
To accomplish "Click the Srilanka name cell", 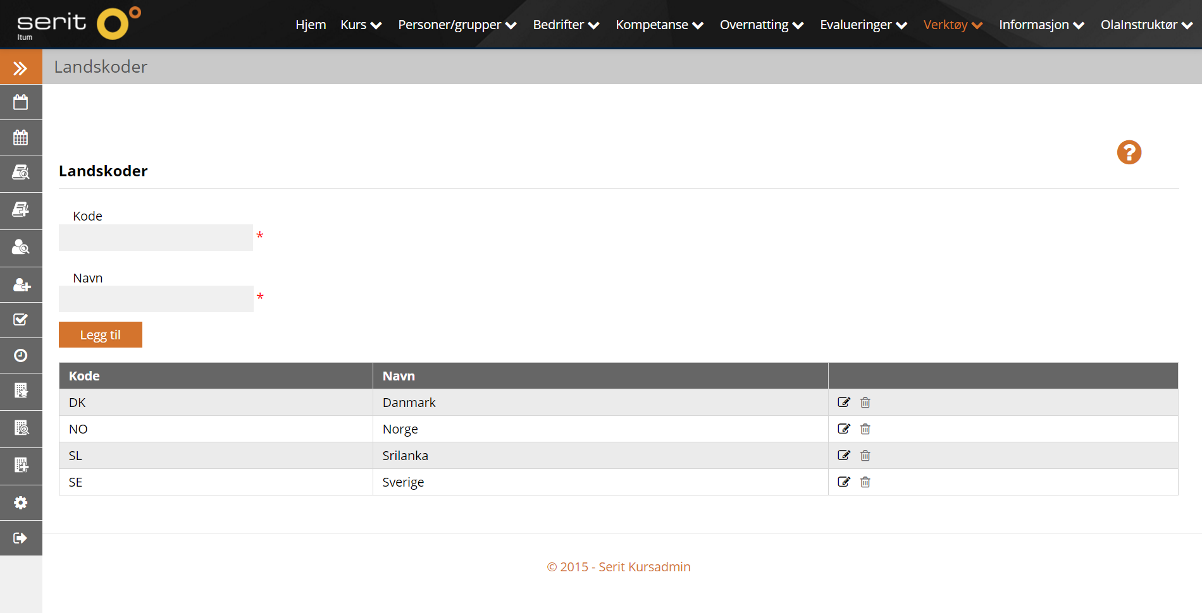I will click(600, 456).
